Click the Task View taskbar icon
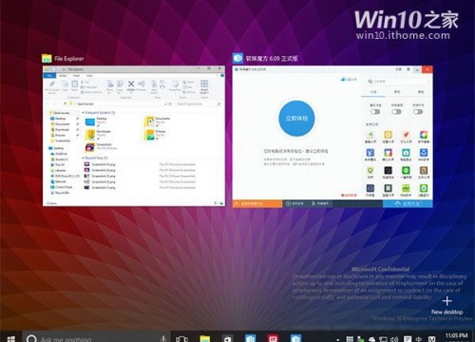 pos(181,339)
